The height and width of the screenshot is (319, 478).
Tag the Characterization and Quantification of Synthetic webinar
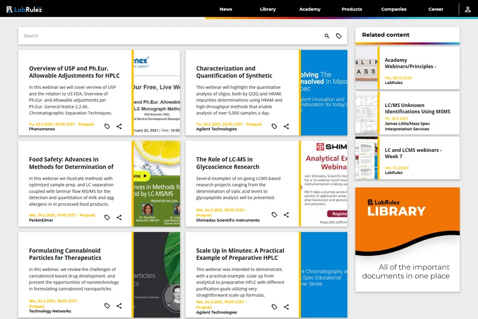[x=274, y=126]
